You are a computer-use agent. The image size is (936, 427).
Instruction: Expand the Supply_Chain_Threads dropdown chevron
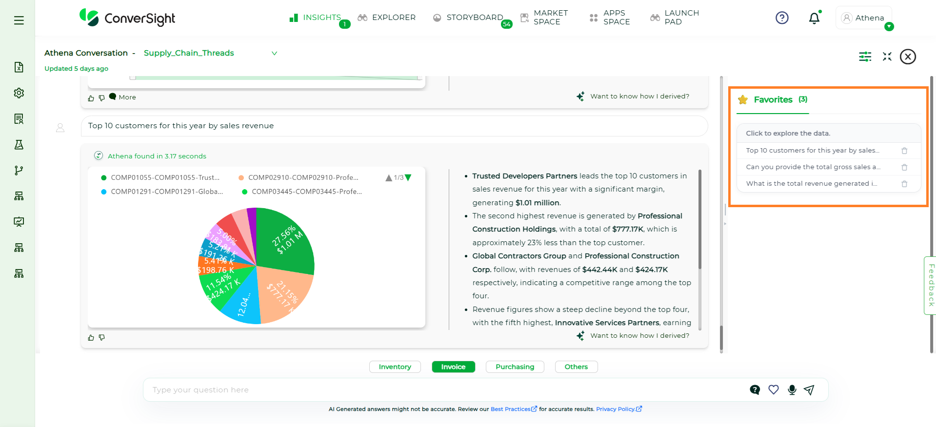[274, 53]
